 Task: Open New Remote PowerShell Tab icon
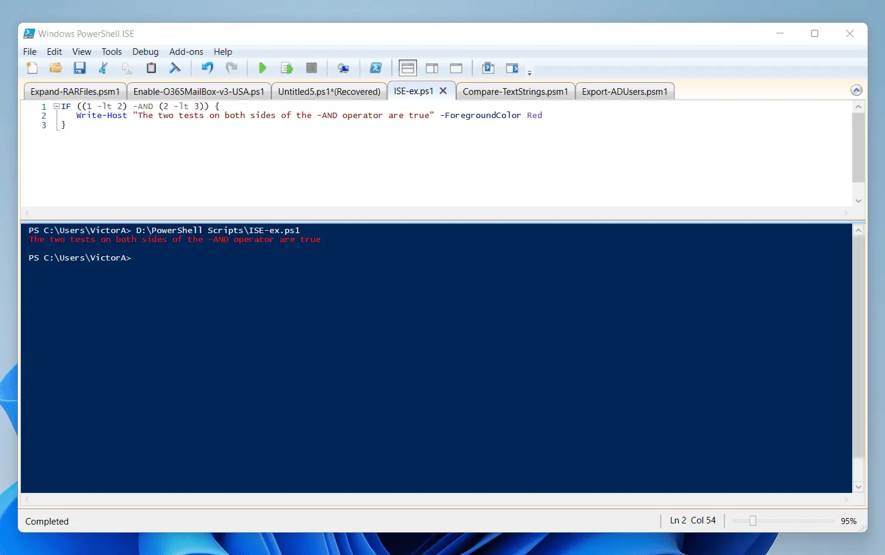pyautogui.click(x=343, y=68)
